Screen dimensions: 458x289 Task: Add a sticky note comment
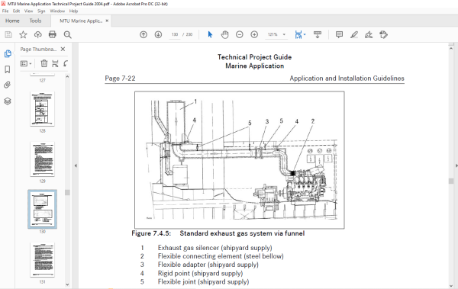(x=339, y=34)
